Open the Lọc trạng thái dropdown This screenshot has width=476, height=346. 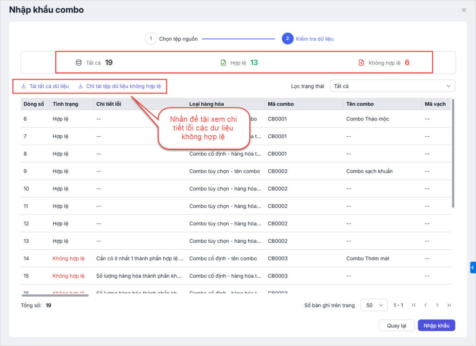392,86
